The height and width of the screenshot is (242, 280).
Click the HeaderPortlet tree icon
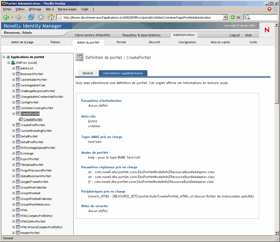point(18,233)
